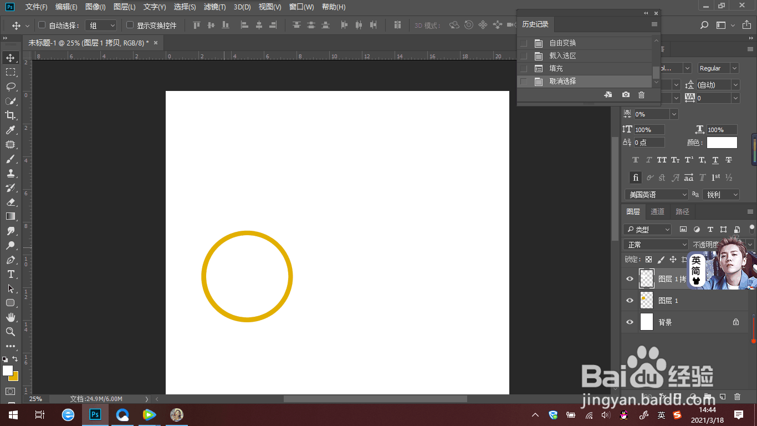Select the Rectangular Marquee tool
This screenshot has height=426, width=757.
pos(11,72)
